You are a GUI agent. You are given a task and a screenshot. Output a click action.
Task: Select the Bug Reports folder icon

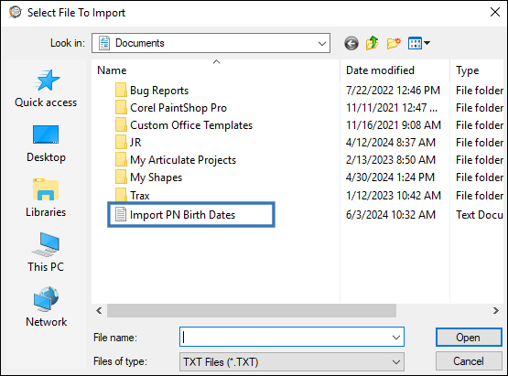pyautogui.click(x=121, y=90)
